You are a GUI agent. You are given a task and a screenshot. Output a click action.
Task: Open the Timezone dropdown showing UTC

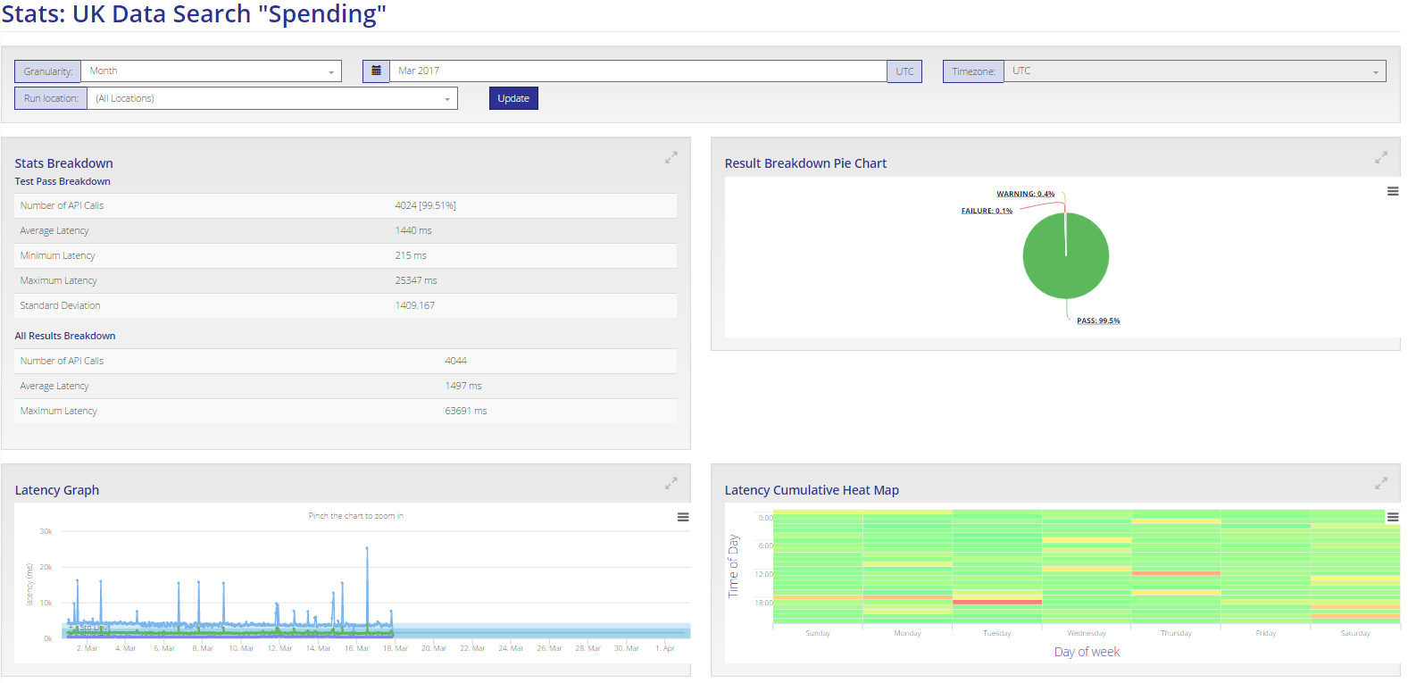pos(1195,71)
